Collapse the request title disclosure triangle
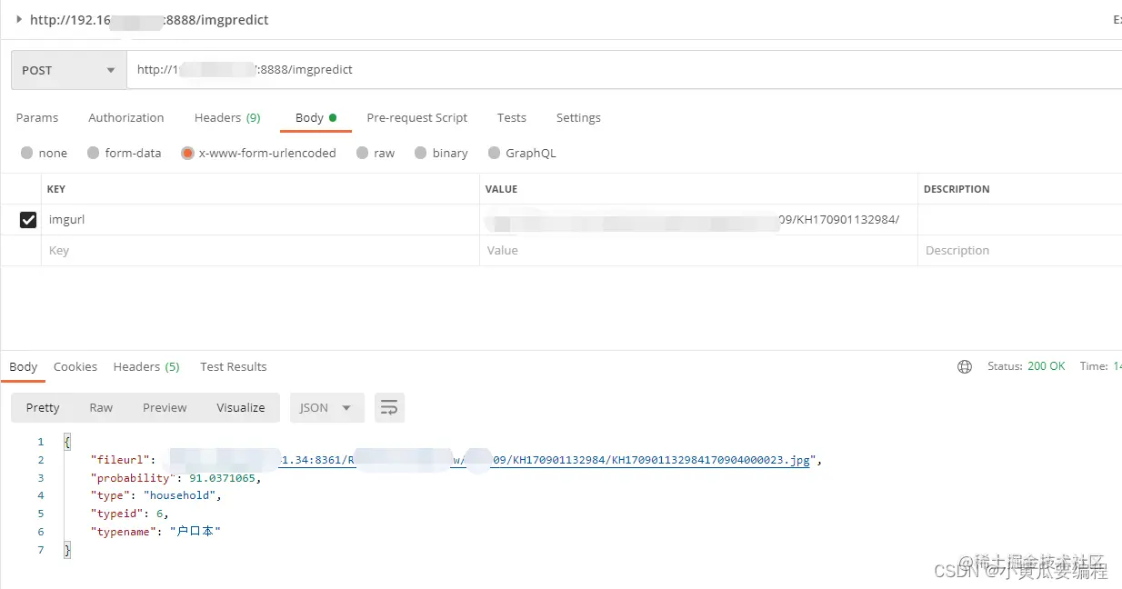The image size is (1122, 589). click(19, 19)
